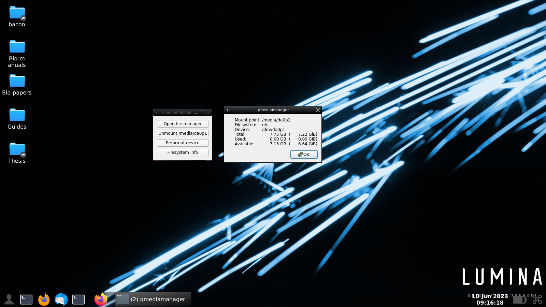The width and height of the screenshot is (546, 307).
Task: Launch the second terminal icon in panel
Action: (x=78, y=299)
